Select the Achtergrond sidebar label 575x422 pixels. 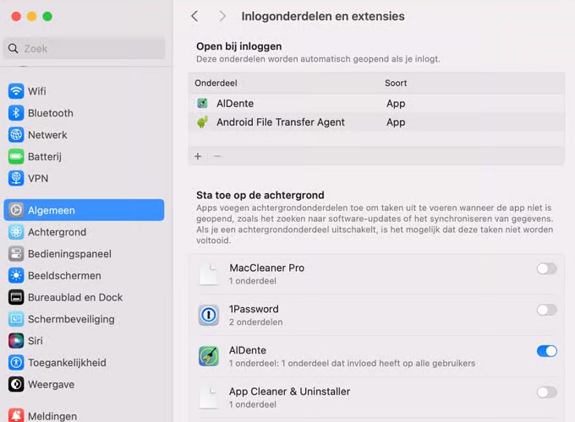[x=57, y=232]
